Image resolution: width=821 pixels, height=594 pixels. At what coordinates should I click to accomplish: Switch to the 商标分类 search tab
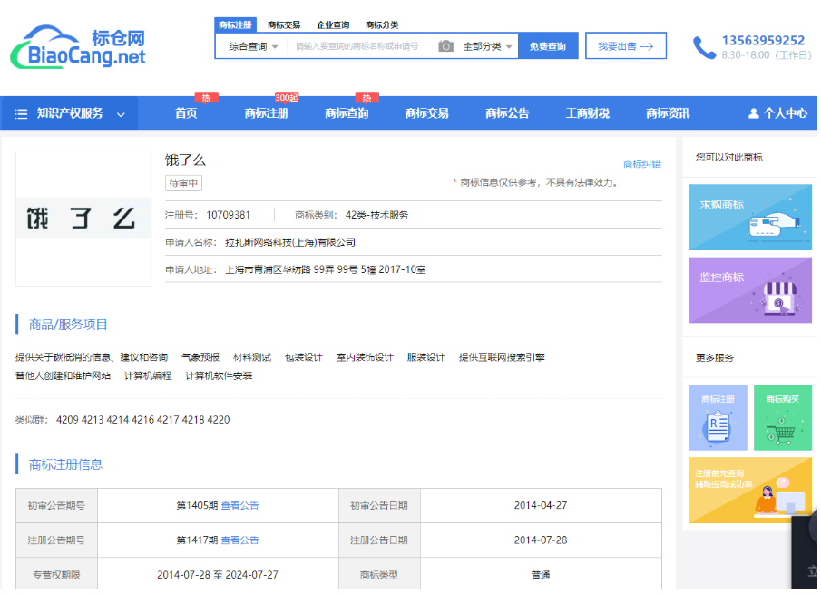pos(382,24)
